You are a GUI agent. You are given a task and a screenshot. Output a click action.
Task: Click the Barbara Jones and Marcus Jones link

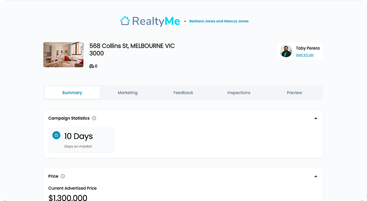pyautogui.click(x=219, y=21)
